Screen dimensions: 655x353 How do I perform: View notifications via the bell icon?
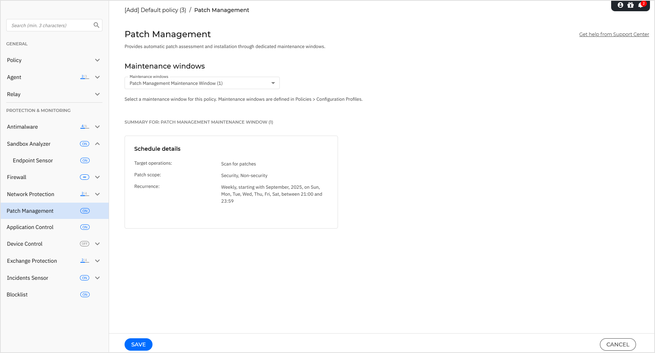(640, 5)
